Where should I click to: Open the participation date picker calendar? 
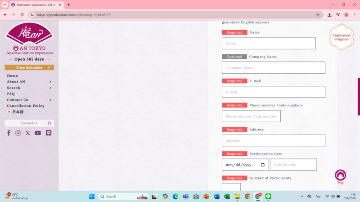click(x=263, y=165)
